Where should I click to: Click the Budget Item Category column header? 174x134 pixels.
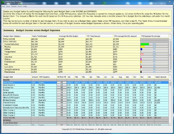click(17, 36)
